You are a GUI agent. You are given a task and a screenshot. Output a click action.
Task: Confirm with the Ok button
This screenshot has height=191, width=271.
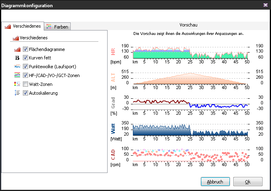[248, 182]
